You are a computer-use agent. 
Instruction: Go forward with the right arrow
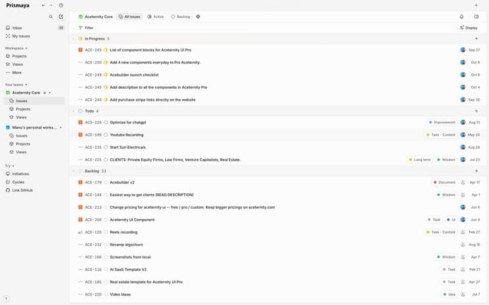(x=51, y=5)
